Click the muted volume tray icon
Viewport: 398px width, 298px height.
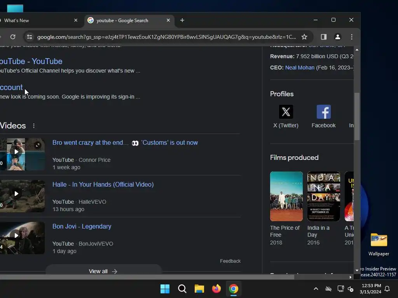pos(351,289)
